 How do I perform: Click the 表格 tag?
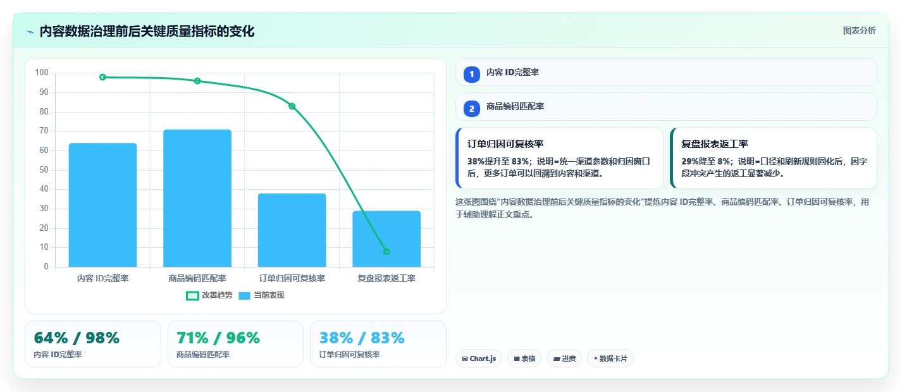(524, 358)
